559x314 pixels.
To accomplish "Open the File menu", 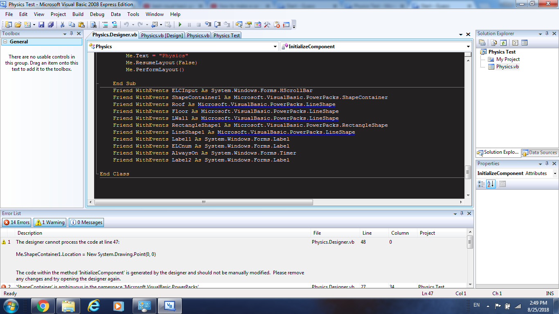I will (x=9, y=14).
